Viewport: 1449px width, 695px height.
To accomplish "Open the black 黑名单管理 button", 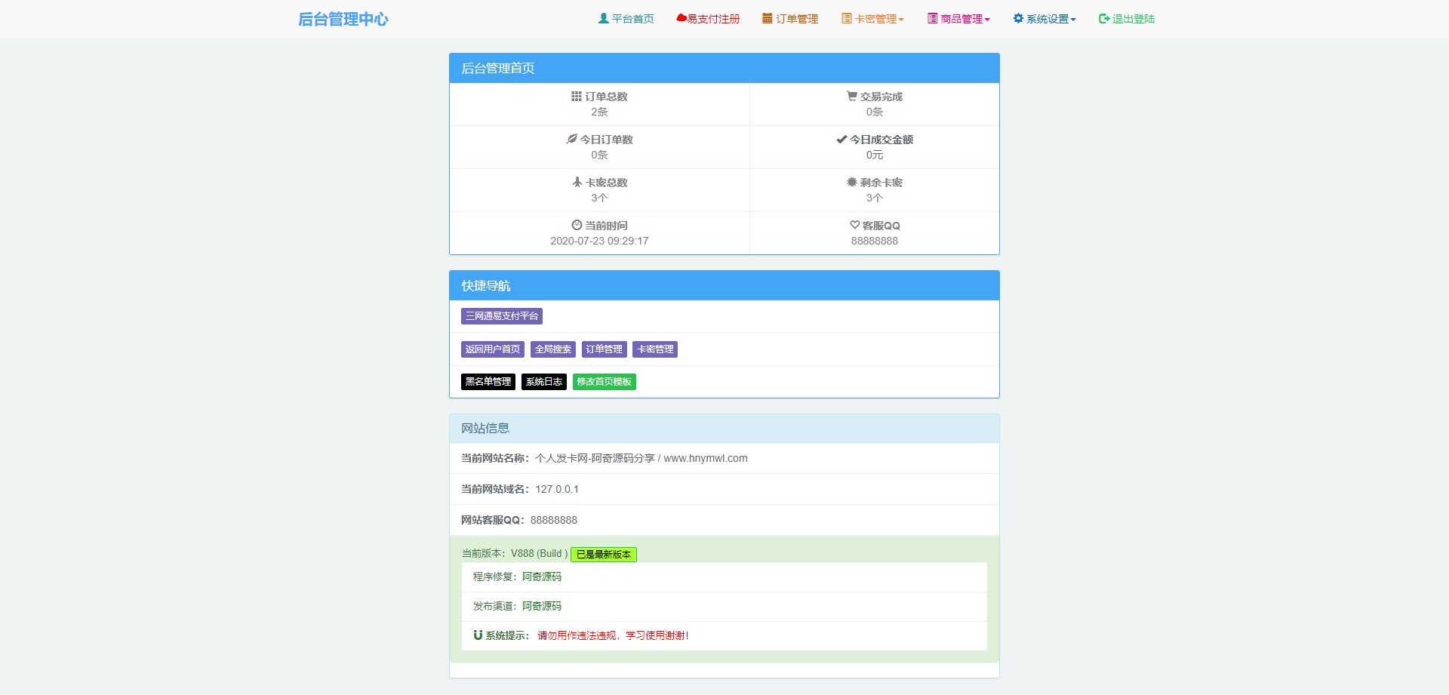I will tap(488, 382).
